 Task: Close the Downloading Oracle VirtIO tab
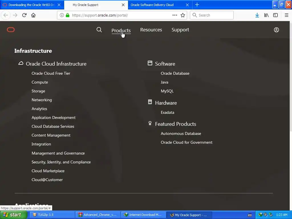(x=59, y=5)
